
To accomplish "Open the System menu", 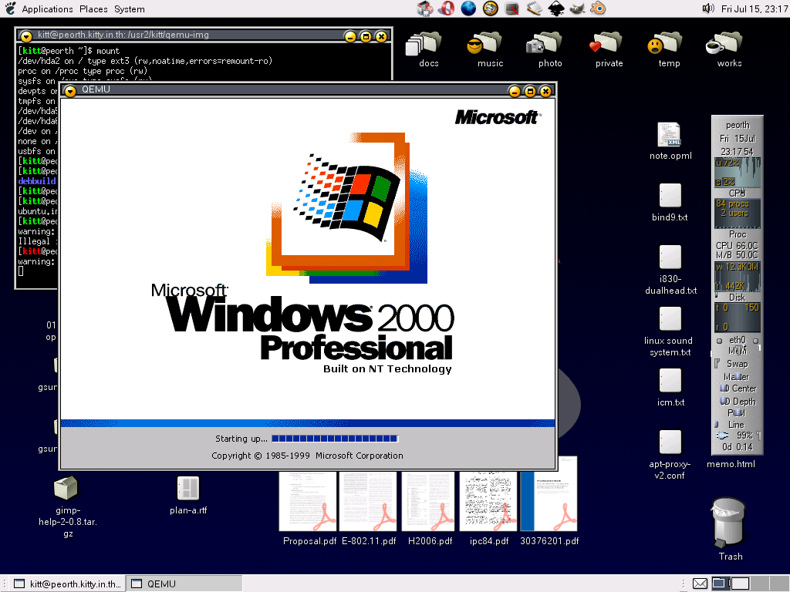I will point(129,9).
